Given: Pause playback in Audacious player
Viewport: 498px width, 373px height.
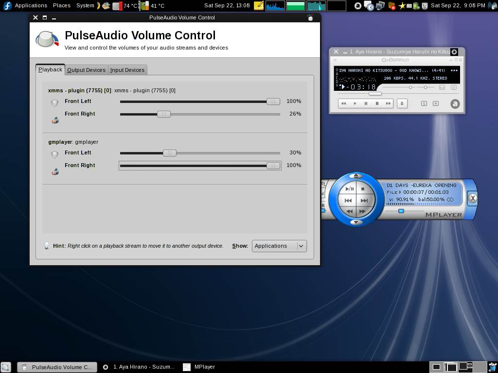Looking at the screenshot, I should (x=366, y=103).
